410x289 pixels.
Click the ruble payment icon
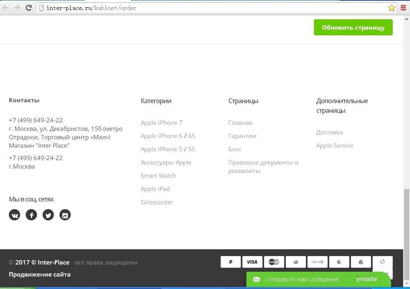tap(230, 262)
